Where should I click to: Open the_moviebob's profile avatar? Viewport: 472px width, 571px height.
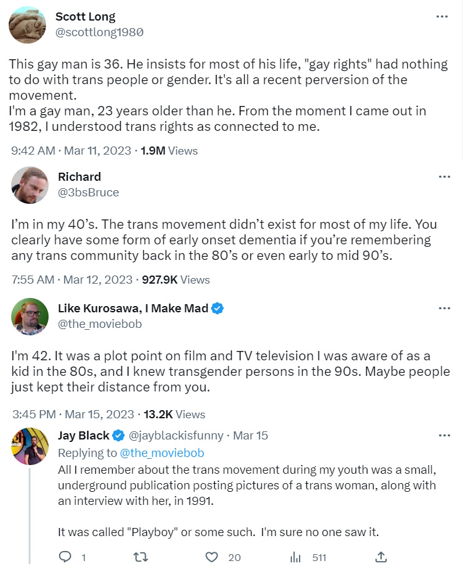pos(29,316)
